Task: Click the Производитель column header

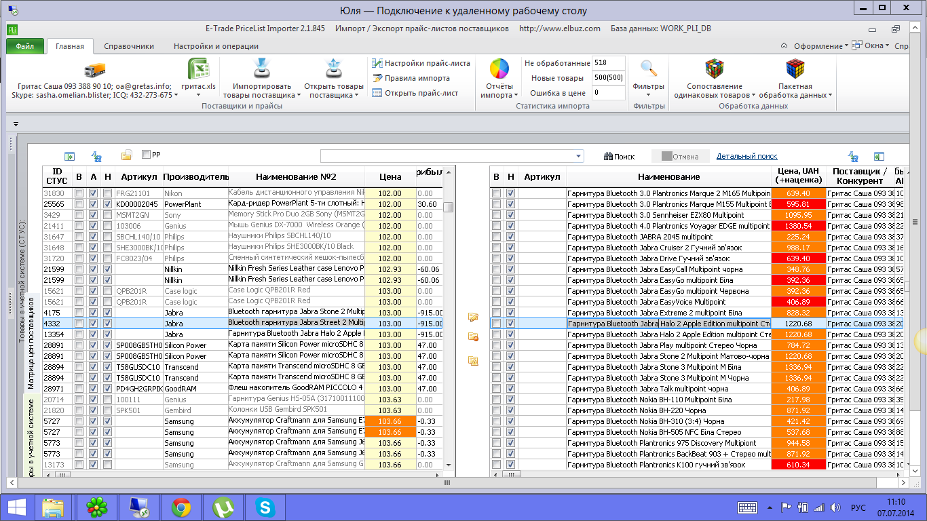Action: [x=195, y=176]
